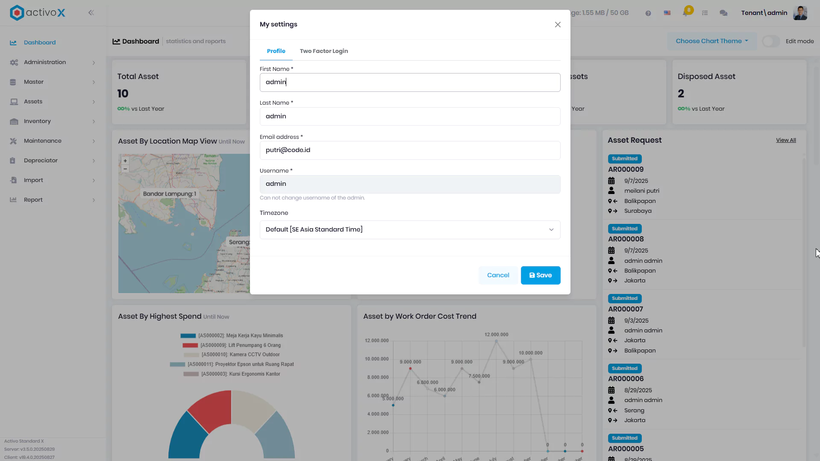Save the My settings changes

point(541,276)
